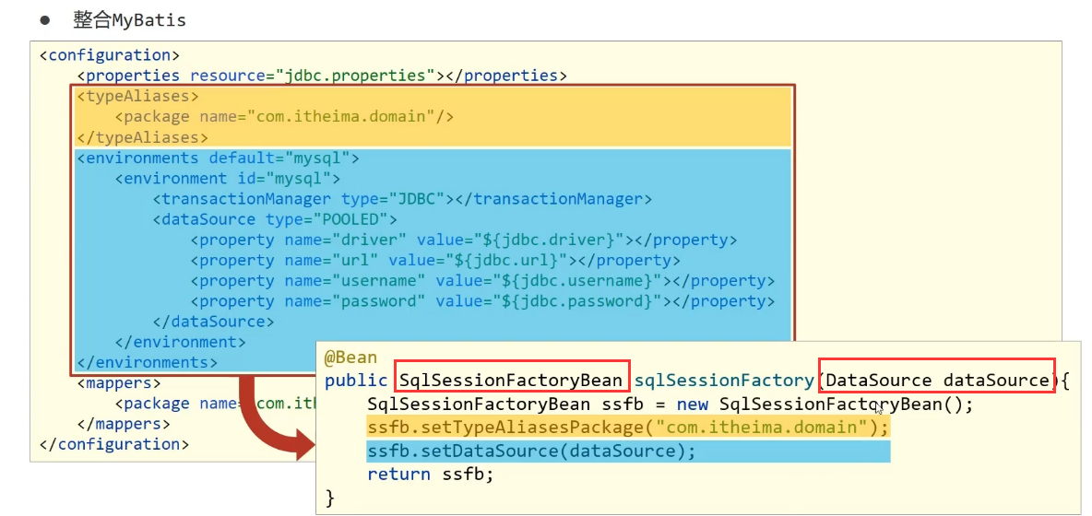The width and height of the screenshot is (1092, 516).
Task: Click the ssfb.setDataSource(dataSource) line
Action: tap(628, 451)
